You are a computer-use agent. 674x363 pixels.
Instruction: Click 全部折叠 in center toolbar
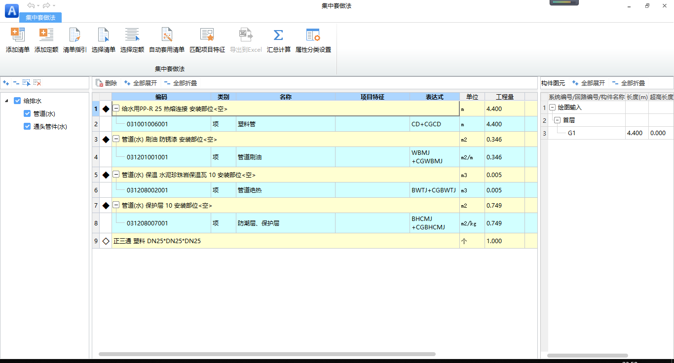click(x=180, y=83)
